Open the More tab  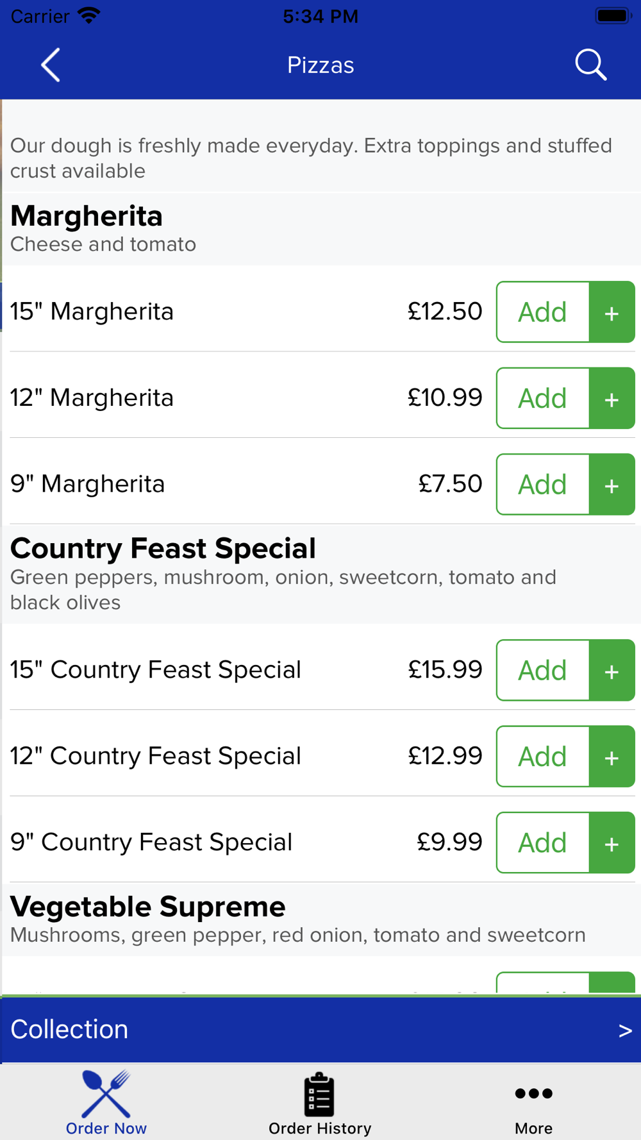point(533,1103)
